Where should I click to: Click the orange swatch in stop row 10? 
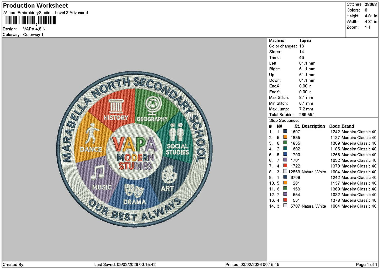click(285, 183)
